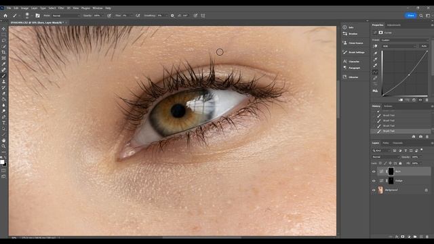The width and height of the screenshot is (434, 244).
Task: Open the layer Kind filter dropdown
Action: (x=381, y=150)
